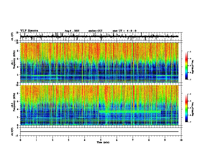204x157 pixels.
Task: Click time axis tick label "2"
Action: [53, 140]
